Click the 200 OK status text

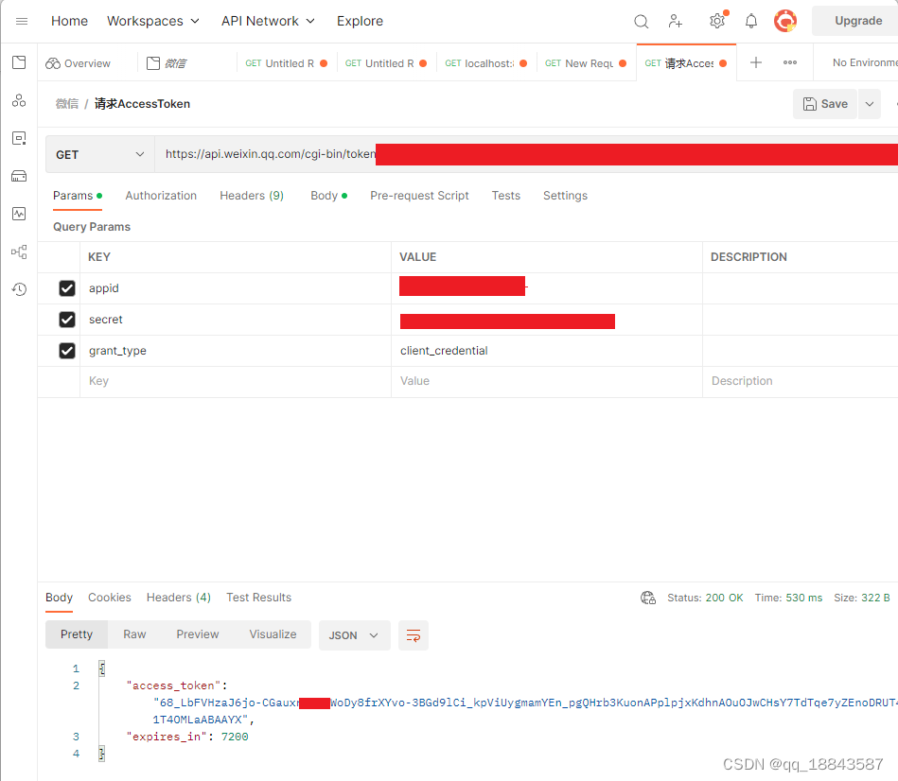[724, 598]
